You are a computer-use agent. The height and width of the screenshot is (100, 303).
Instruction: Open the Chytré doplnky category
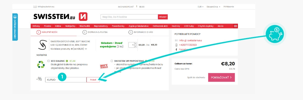point(205,26)
